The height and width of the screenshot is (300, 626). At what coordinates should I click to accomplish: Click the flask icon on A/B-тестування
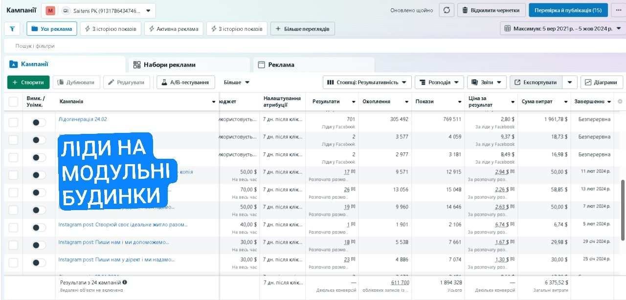click(x=165, y=83)
